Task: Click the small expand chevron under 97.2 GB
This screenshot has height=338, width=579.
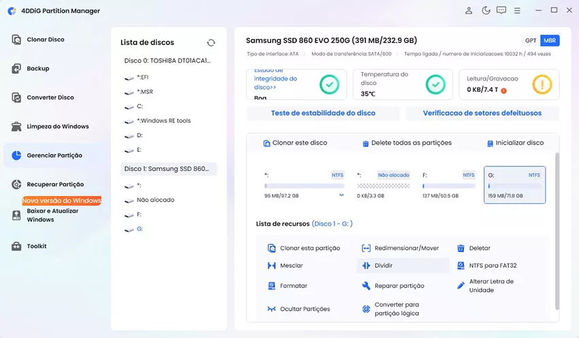Action: (x=341, y=195)
